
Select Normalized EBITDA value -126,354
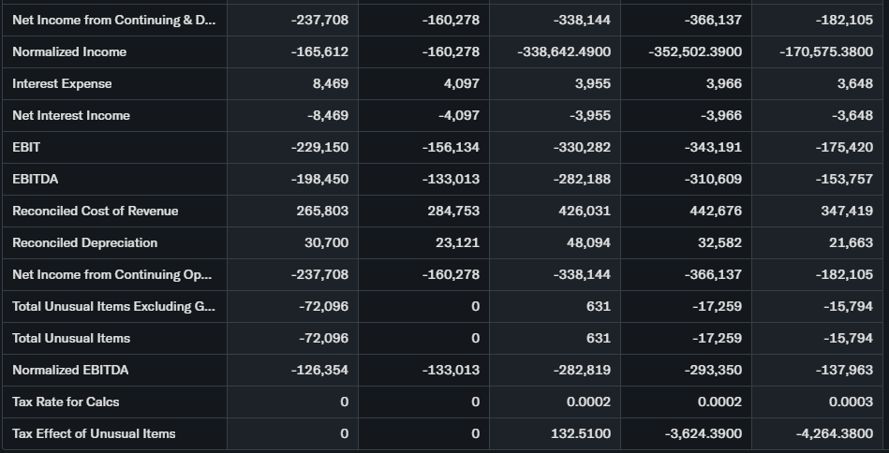320,370
